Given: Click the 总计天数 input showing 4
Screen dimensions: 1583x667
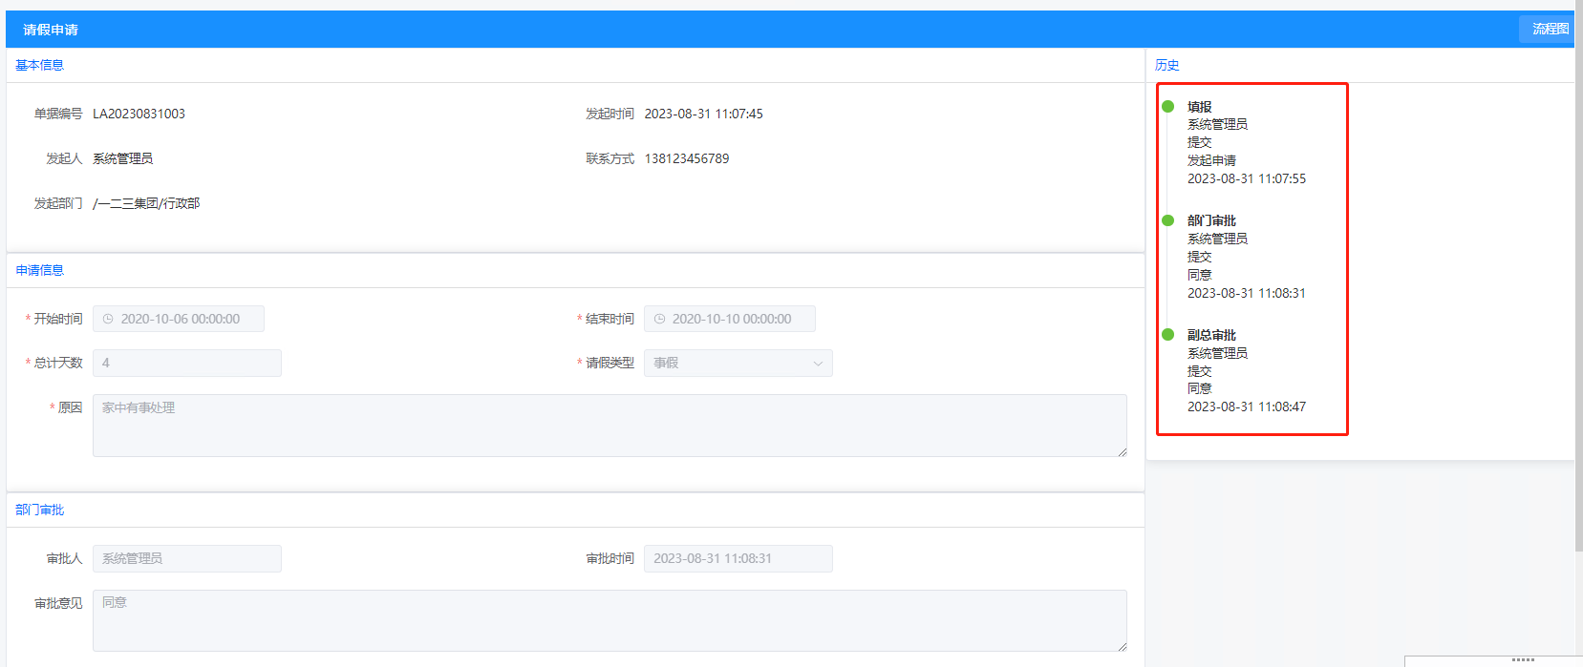Looking at the screenshot, I should [x=187, y=363].
